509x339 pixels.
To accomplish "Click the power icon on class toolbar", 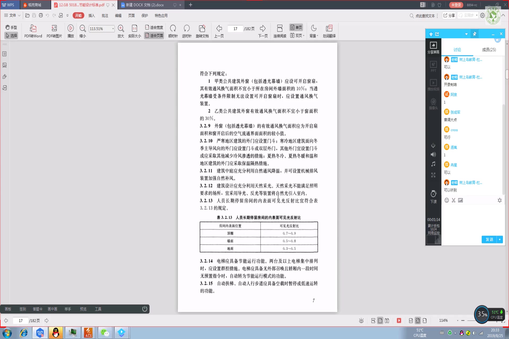I will click(145, 309).
